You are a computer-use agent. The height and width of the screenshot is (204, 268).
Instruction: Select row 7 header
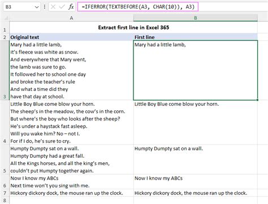[5, 193]
